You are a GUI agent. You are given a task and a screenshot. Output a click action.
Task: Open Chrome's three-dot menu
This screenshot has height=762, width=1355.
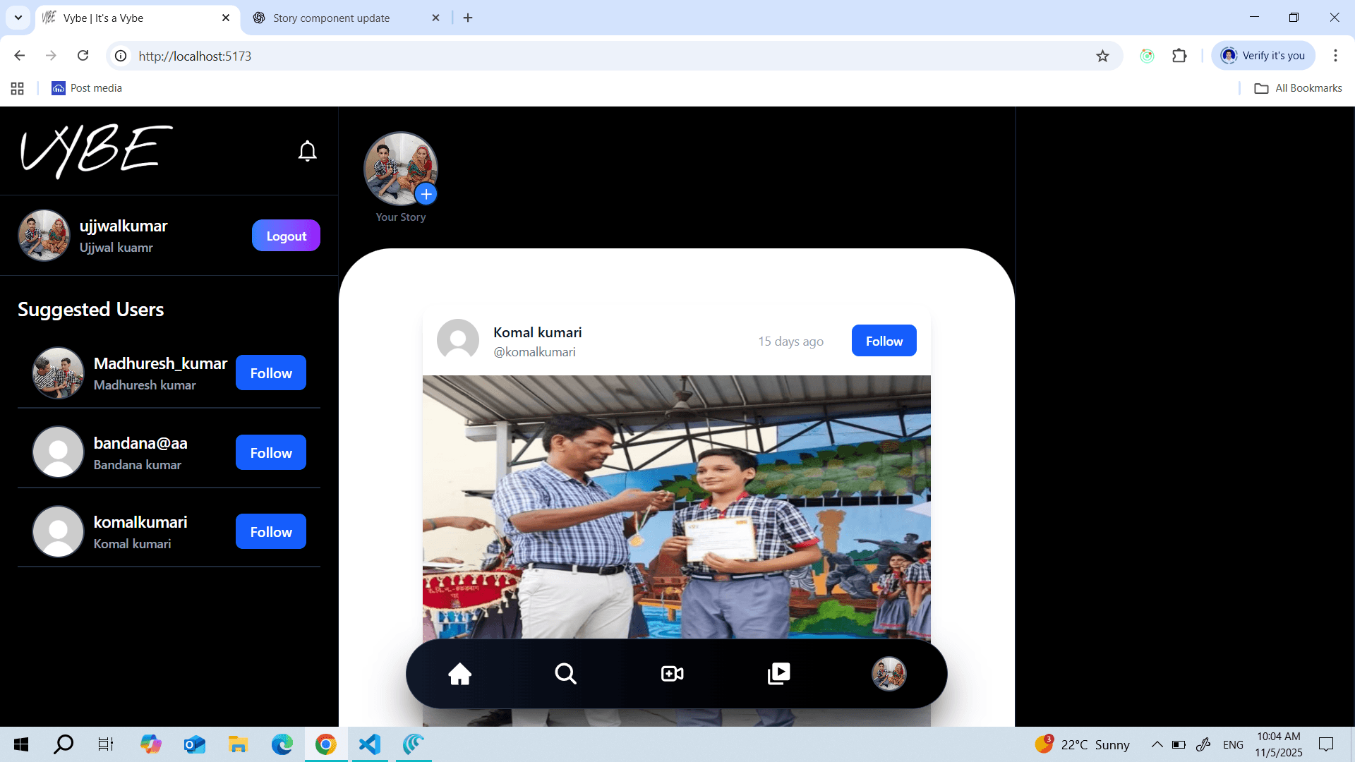click(1335, 56)
